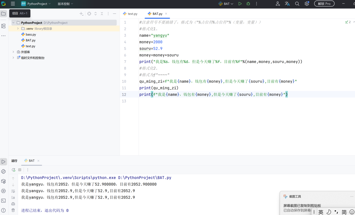Toggle soft-wrap lines in the run console
355x215 pixels.
pyautogui.click(x=13, y=191)
